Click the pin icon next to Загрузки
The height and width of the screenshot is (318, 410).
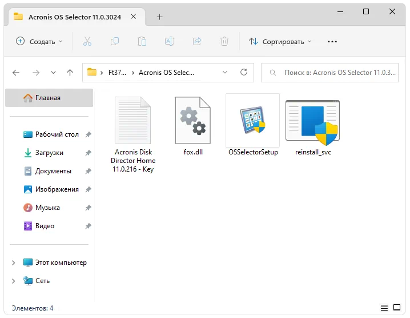point(89,153)
